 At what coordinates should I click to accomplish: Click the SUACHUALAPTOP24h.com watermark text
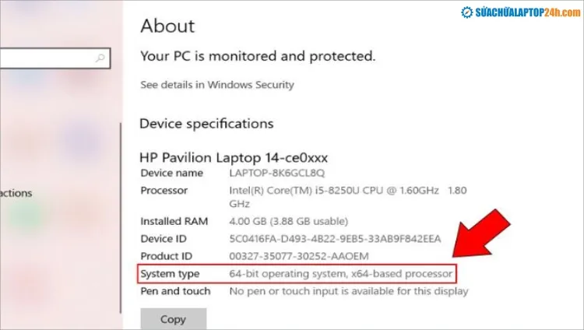pos(526,13)
